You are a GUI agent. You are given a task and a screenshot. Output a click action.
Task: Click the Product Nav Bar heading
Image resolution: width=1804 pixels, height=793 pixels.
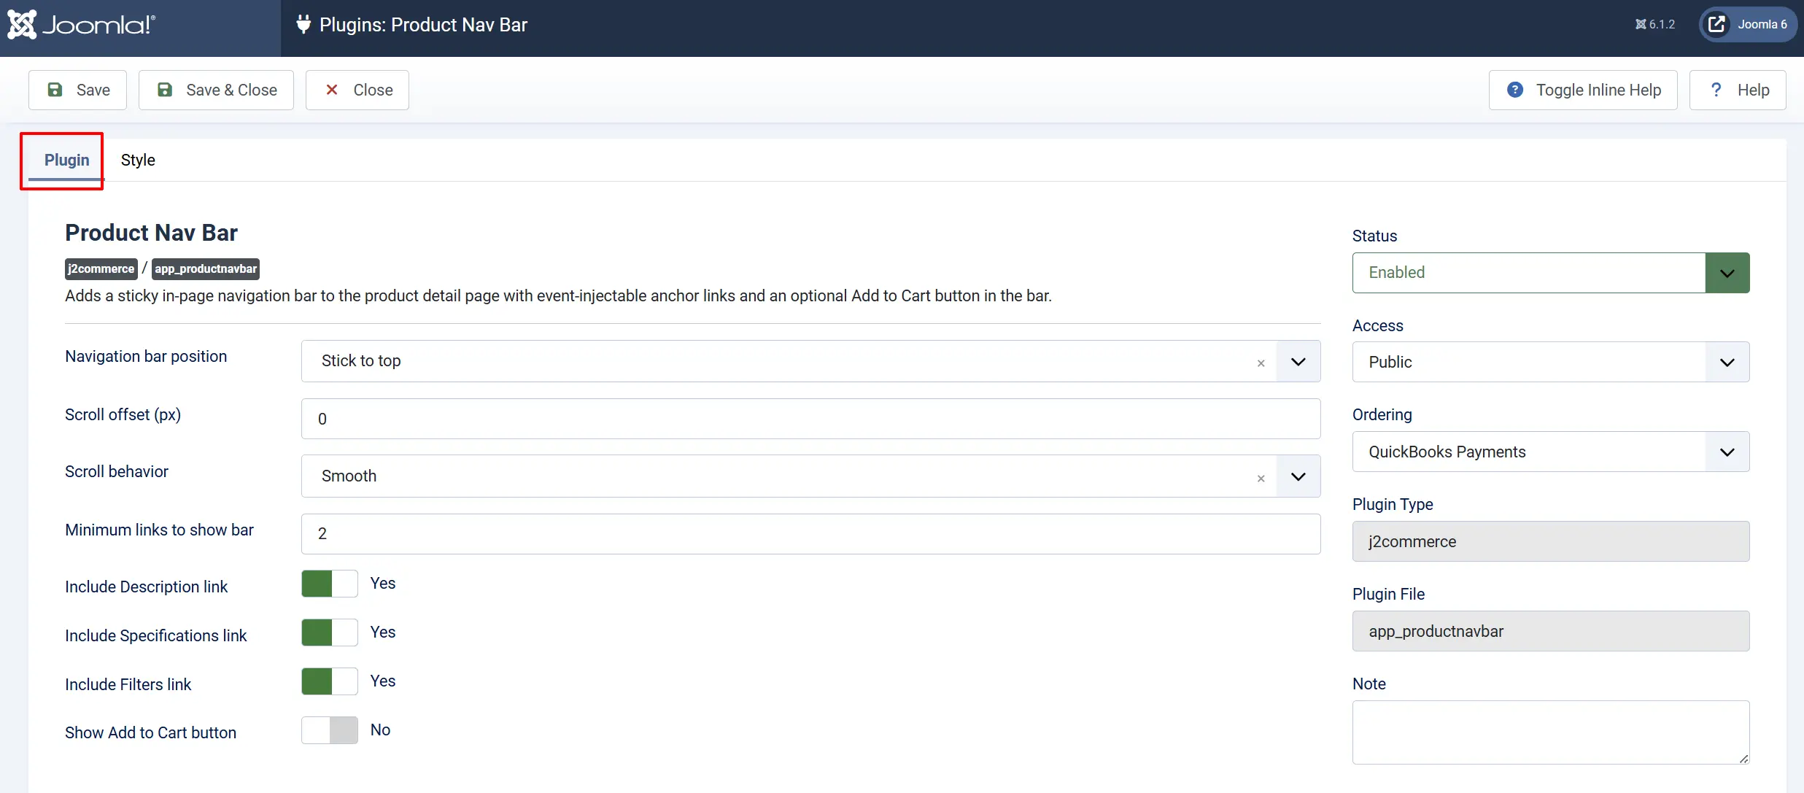[x=151, y=233]
